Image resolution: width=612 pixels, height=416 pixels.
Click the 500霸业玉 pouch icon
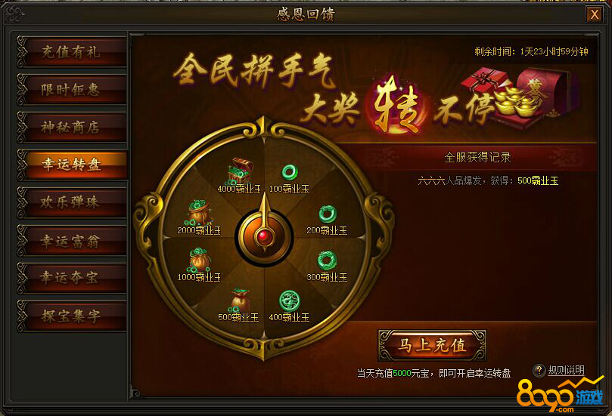pos(239,300)
